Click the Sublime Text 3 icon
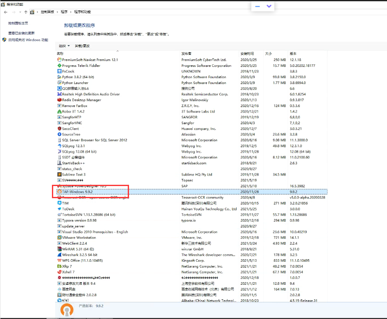Image resolution: width=387 pixels, height=319 pixels. 59,174
